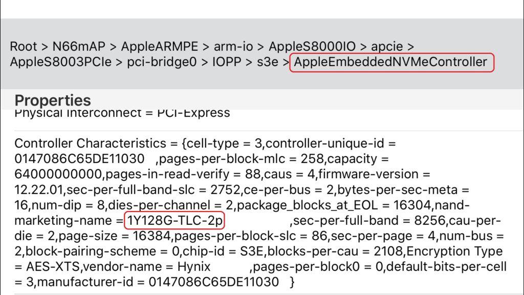Go to Root in the breadcrumb path
Image resolution: width=524 pixels, height=295 pixels.
[x=24, y=47]
